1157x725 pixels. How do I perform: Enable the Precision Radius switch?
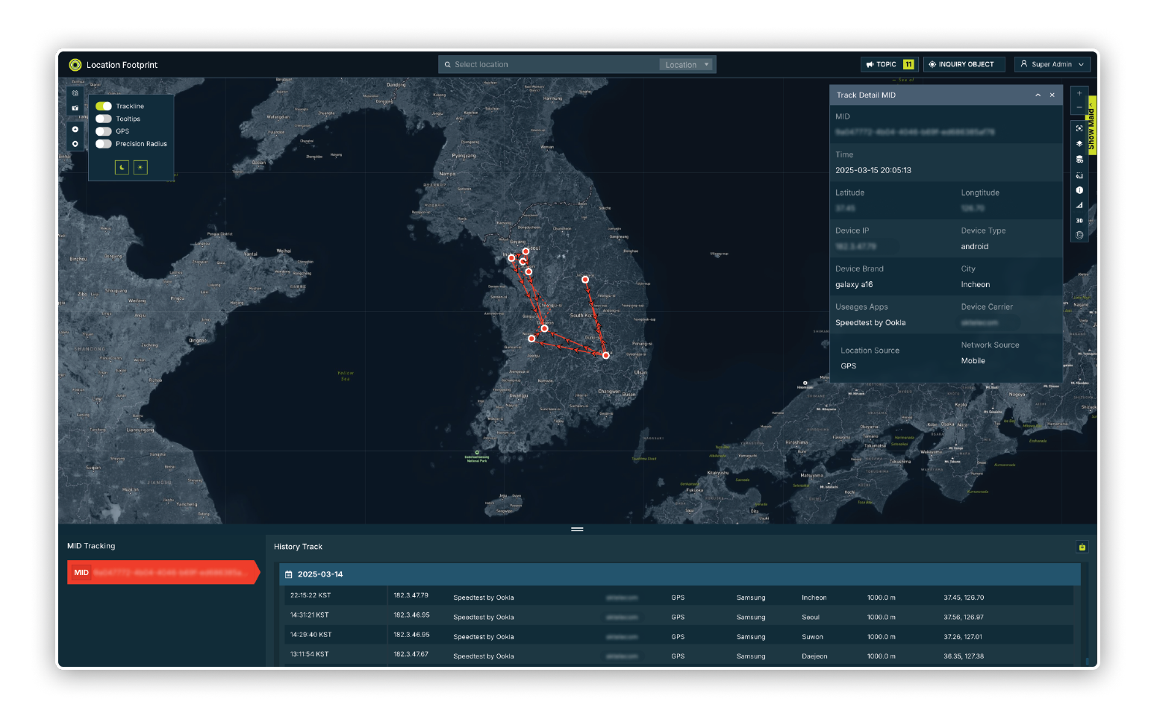[104, 144]
